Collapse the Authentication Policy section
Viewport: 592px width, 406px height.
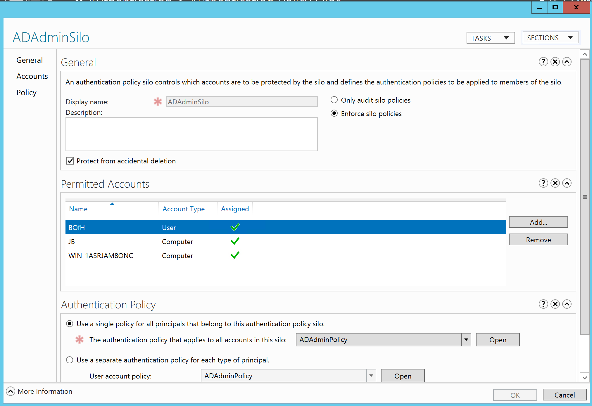(567, 304)
